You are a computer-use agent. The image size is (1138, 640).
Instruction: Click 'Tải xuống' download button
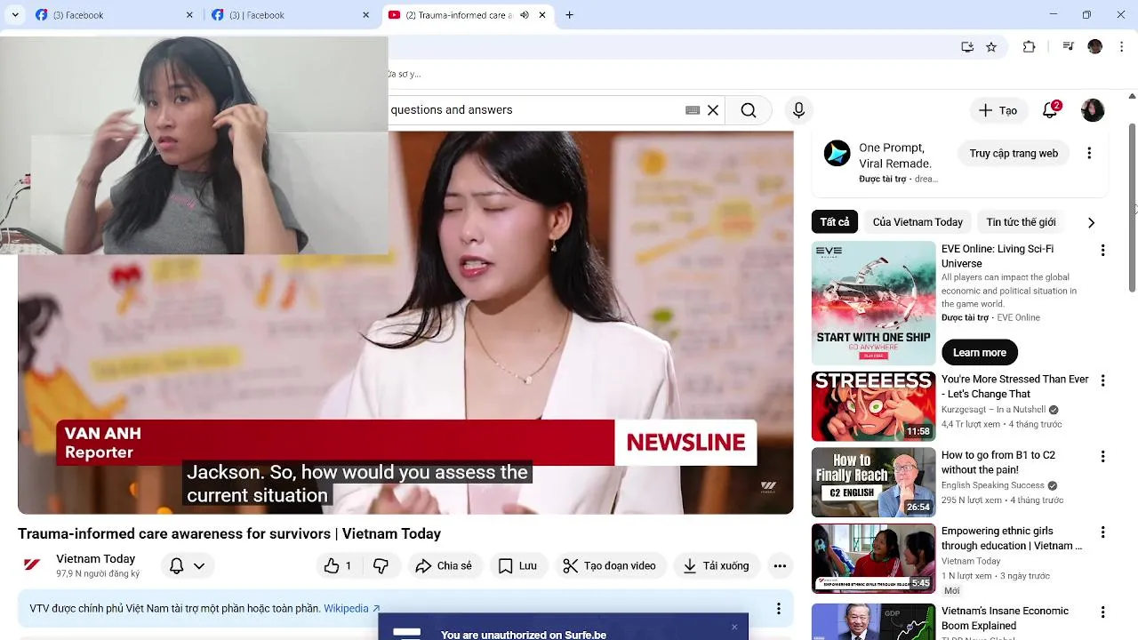tap(716, 565)
